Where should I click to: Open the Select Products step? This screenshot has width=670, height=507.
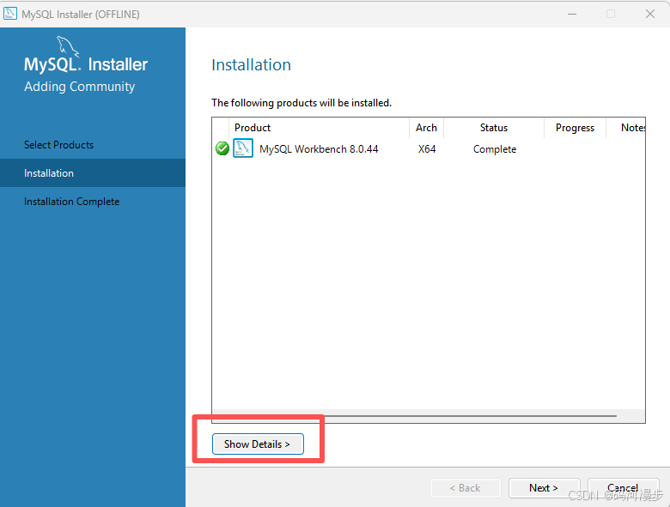point(58,145)
